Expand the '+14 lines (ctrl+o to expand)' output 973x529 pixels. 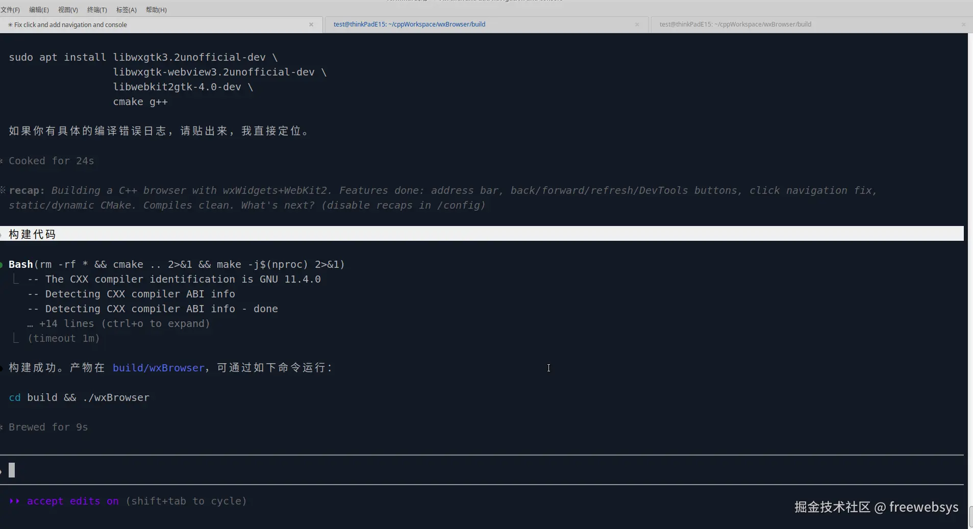pos(118,323)
